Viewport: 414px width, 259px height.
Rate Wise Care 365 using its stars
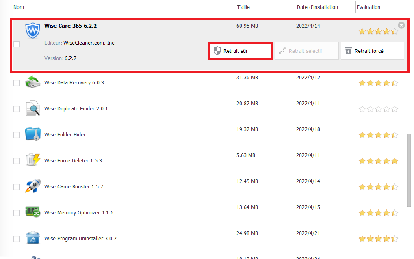tap(378, 32)
